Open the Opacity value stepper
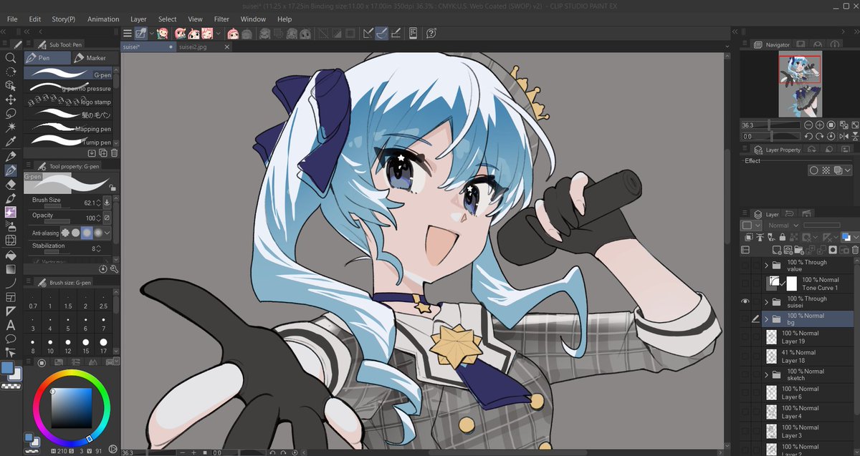 pos(99,218)
